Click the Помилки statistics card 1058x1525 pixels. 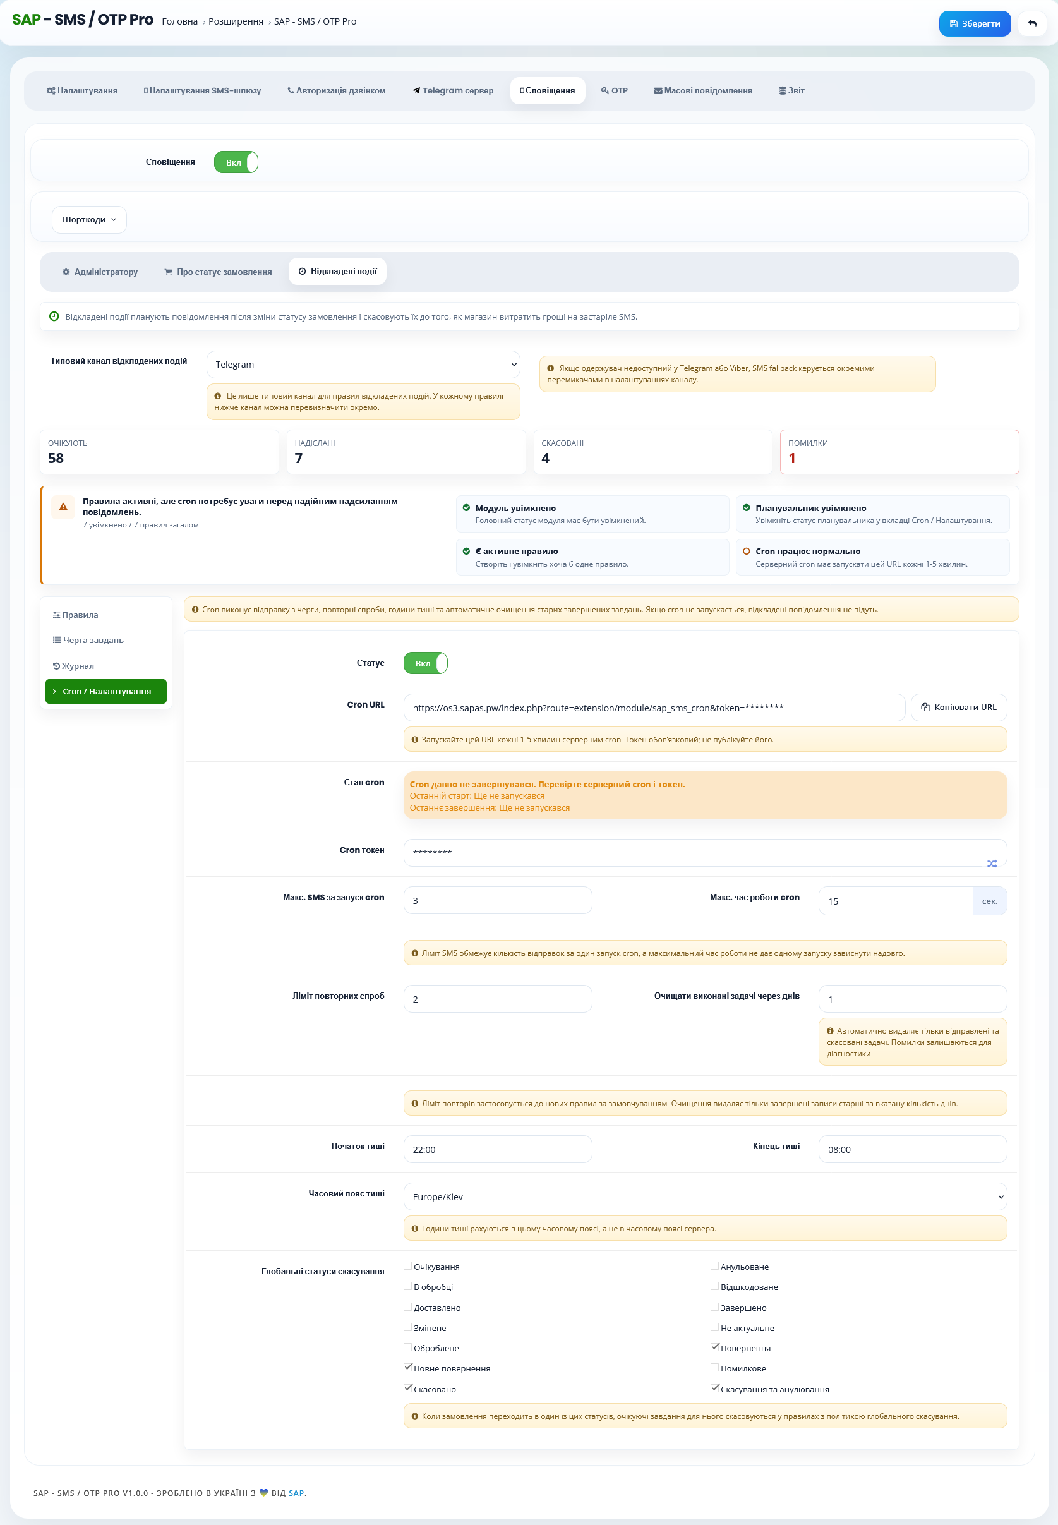899,452
